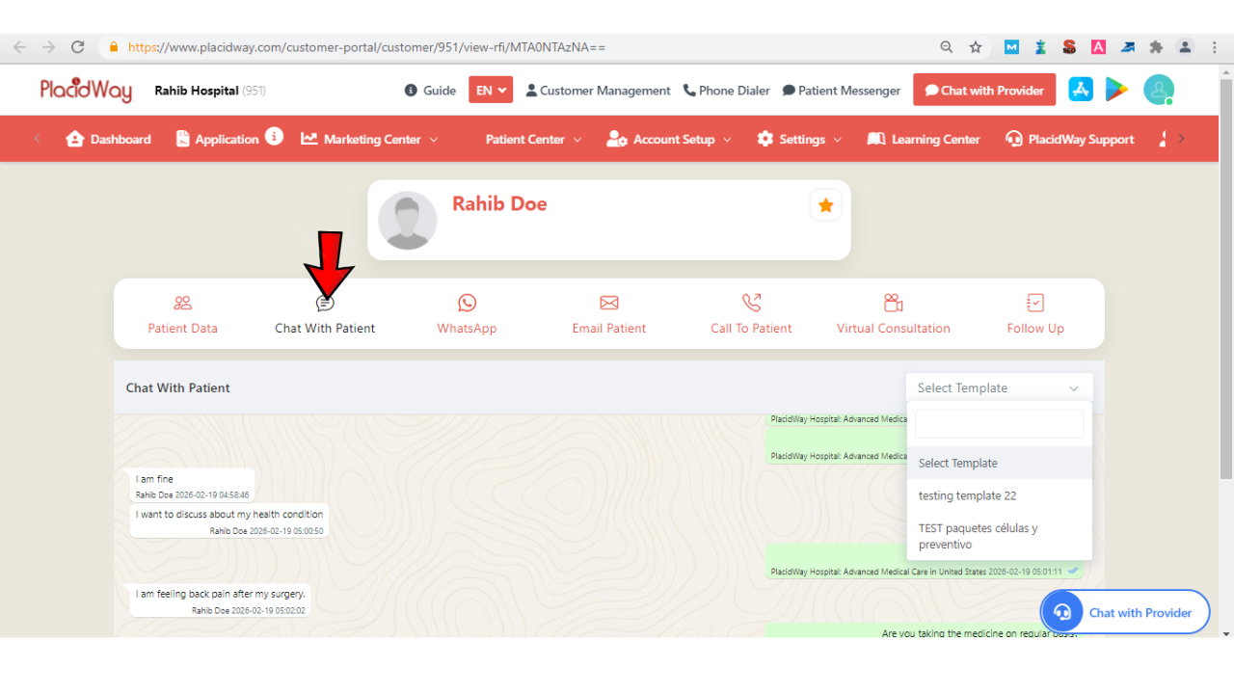Collapse the Select Template dropdown
Viewport: 1234px width, 694px height.
999,387
